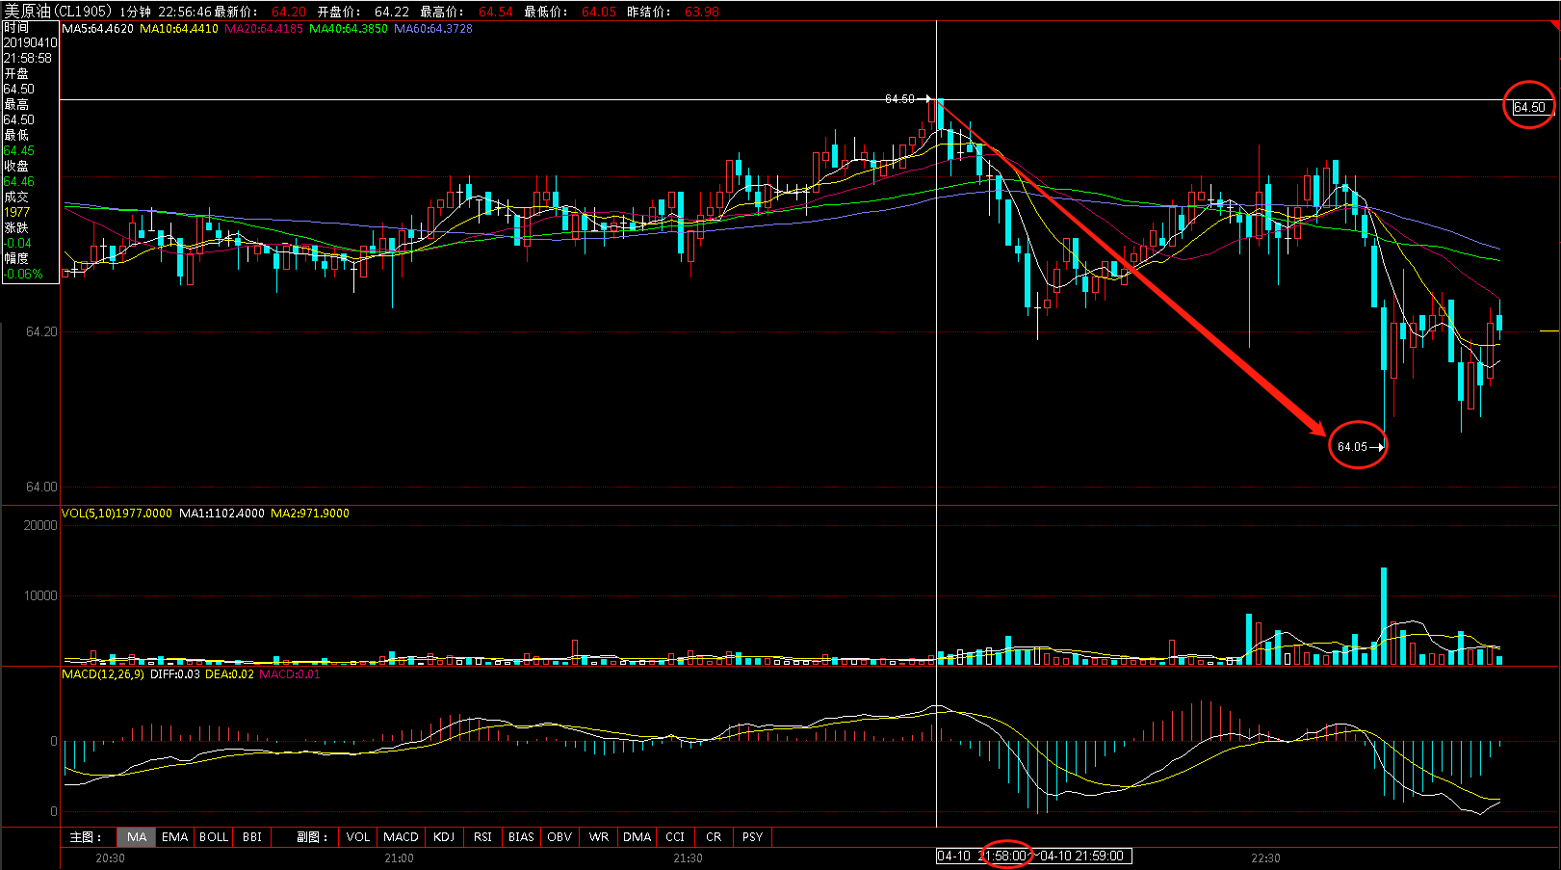Click the MA1:1102.4000 volume average label

click(x=221, y=514)
